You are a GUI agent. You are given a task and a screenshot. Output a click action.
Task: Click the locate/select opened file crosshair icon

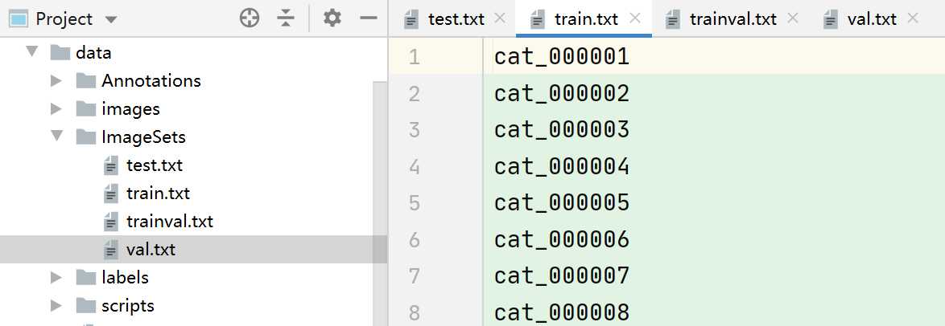[250, 18]
